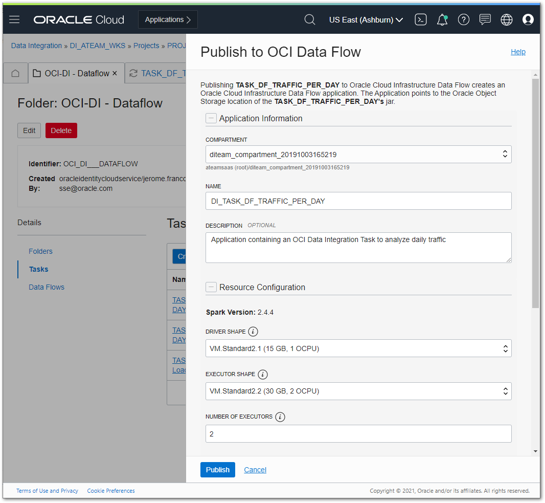Image resolution: width=545 pixels, height=503 pixels.
Task: Click the info icon next to Driver Shape
Action: tap(253, 332)
